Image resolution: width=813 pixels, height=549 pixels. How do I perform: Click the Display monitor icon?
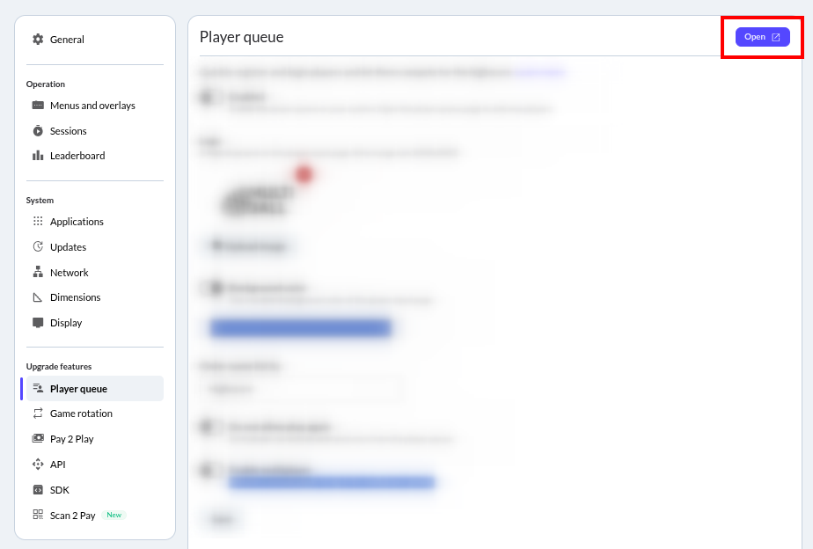(38, 323)
